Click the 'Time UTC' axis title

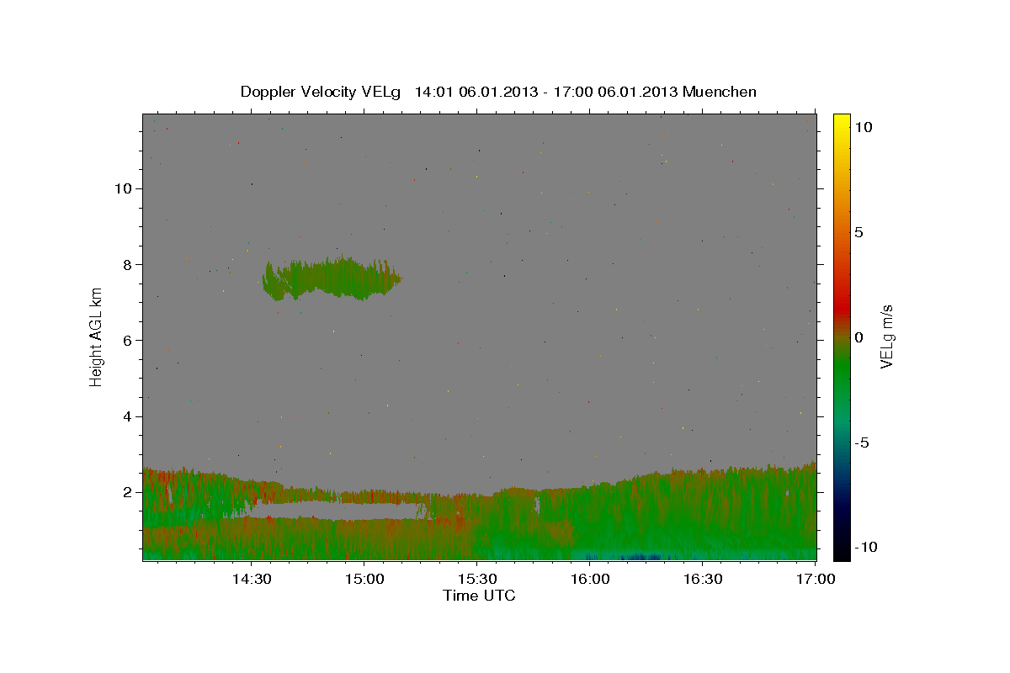click(x=479, y=596)
